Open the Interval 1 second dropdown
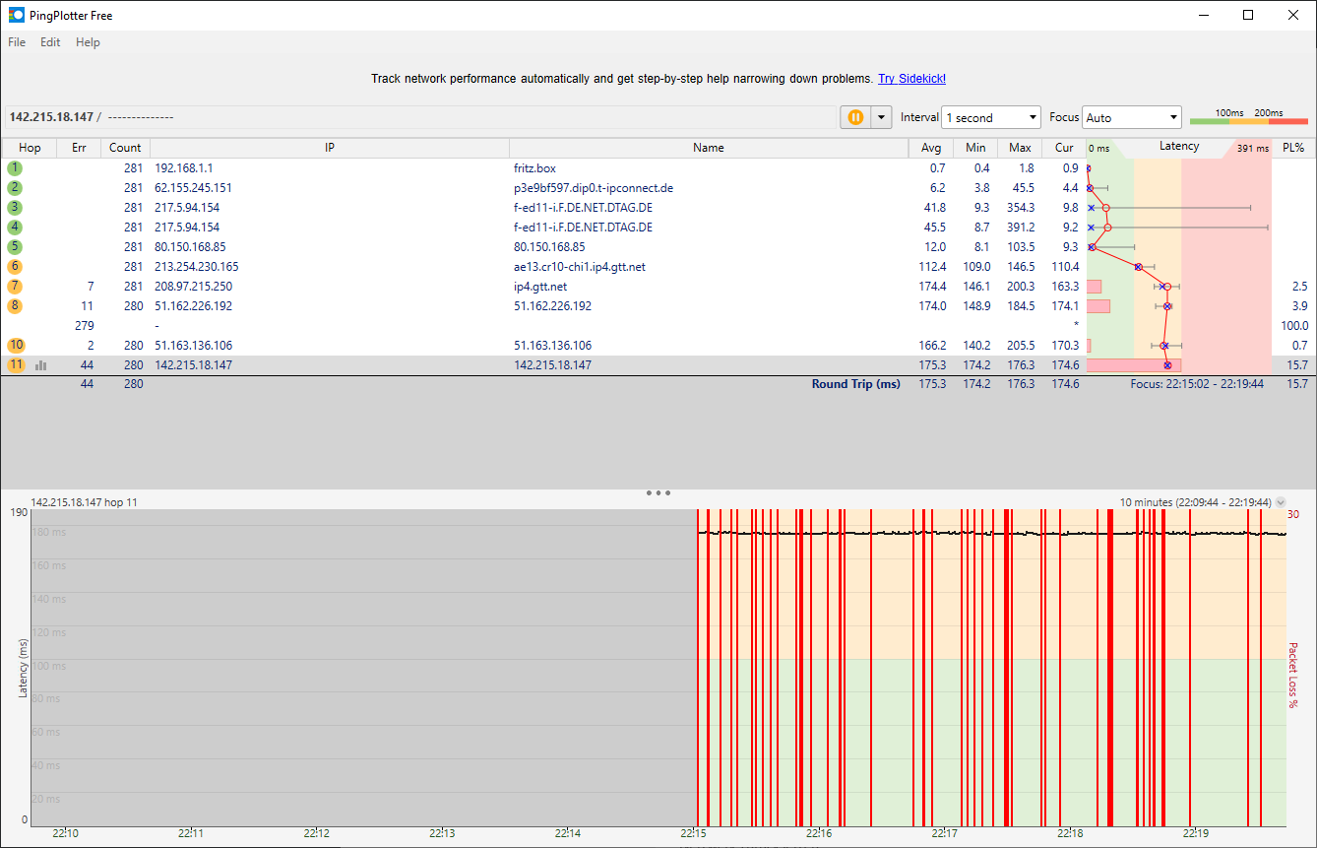This screenshot has height=848, width=1317. pyautogui.click(x=990, y=117)
